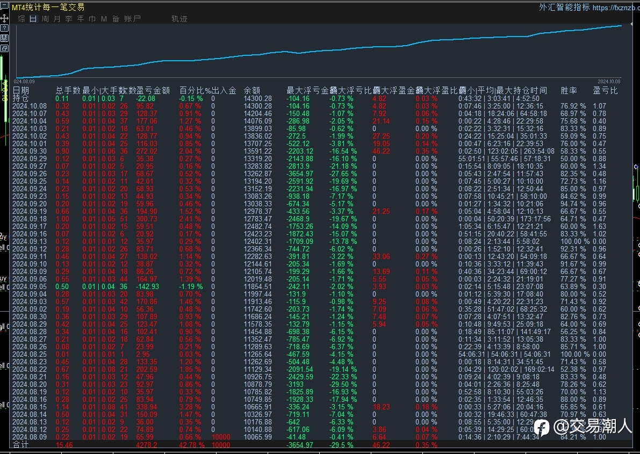Click the floating loss value -3193

(x=295, y=384)
